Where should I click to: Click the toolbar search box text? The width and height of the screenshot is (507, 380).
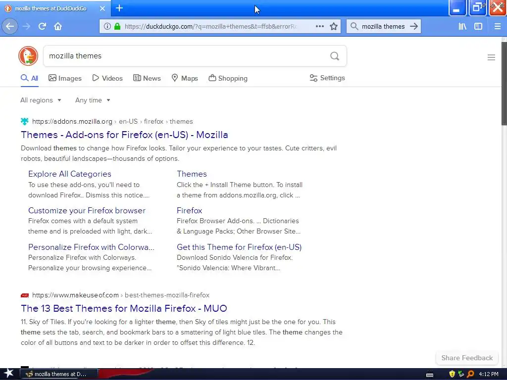pyautogui.click(x=383, y=27)
